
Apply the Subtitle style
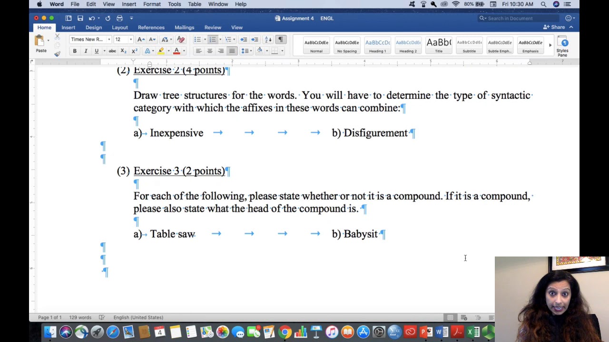click(469, 46)
